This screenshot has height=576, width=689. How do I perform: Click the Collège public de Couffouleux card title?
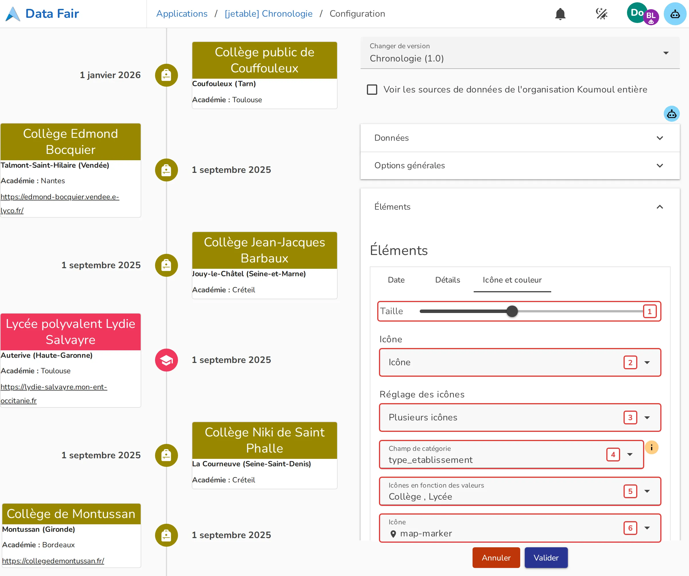coord(264,60)
